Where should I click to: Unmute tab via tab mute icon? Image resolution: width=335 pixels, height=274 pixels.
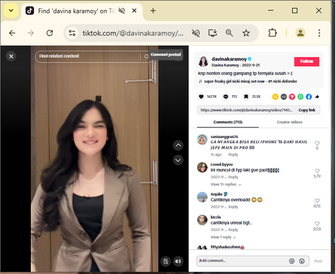point(121,11)
